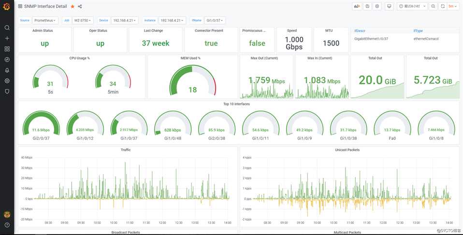Image resolution: width=463 pixels, height=235 pixels.
Task: Open the user avatar in sidebar
Action: (x=7, y=215)
